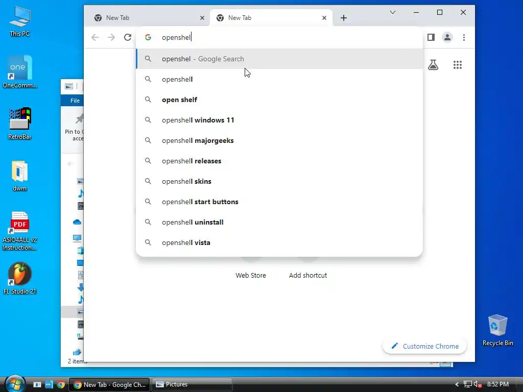
Task: Select ASIO4ALL v2 Instruction PDF shortcut
Action: [x=20, y=231]
